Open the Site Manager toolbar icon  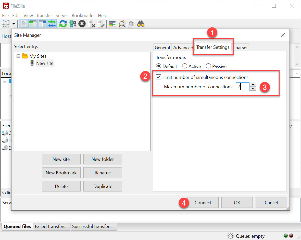click(x=6, y=24)
